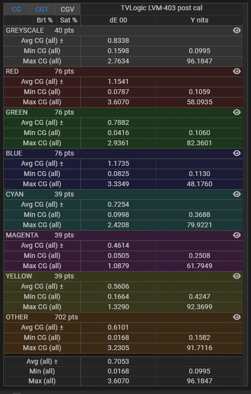
Task: Click cyan min Y nits value 0.3688
Action: click(x=199, y=215)
